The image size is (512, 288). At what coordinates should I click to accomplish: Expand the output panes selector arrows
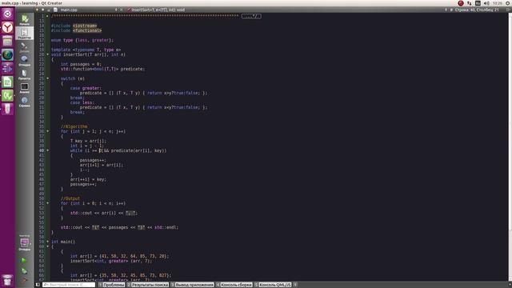[295, 285]
